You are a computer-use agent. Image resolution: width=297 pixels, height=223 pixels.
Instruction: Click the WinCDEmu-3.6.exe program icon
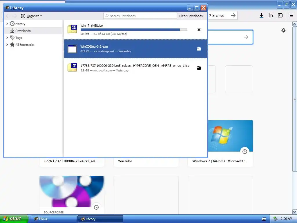pyautogui.click(x=72, y=49)
